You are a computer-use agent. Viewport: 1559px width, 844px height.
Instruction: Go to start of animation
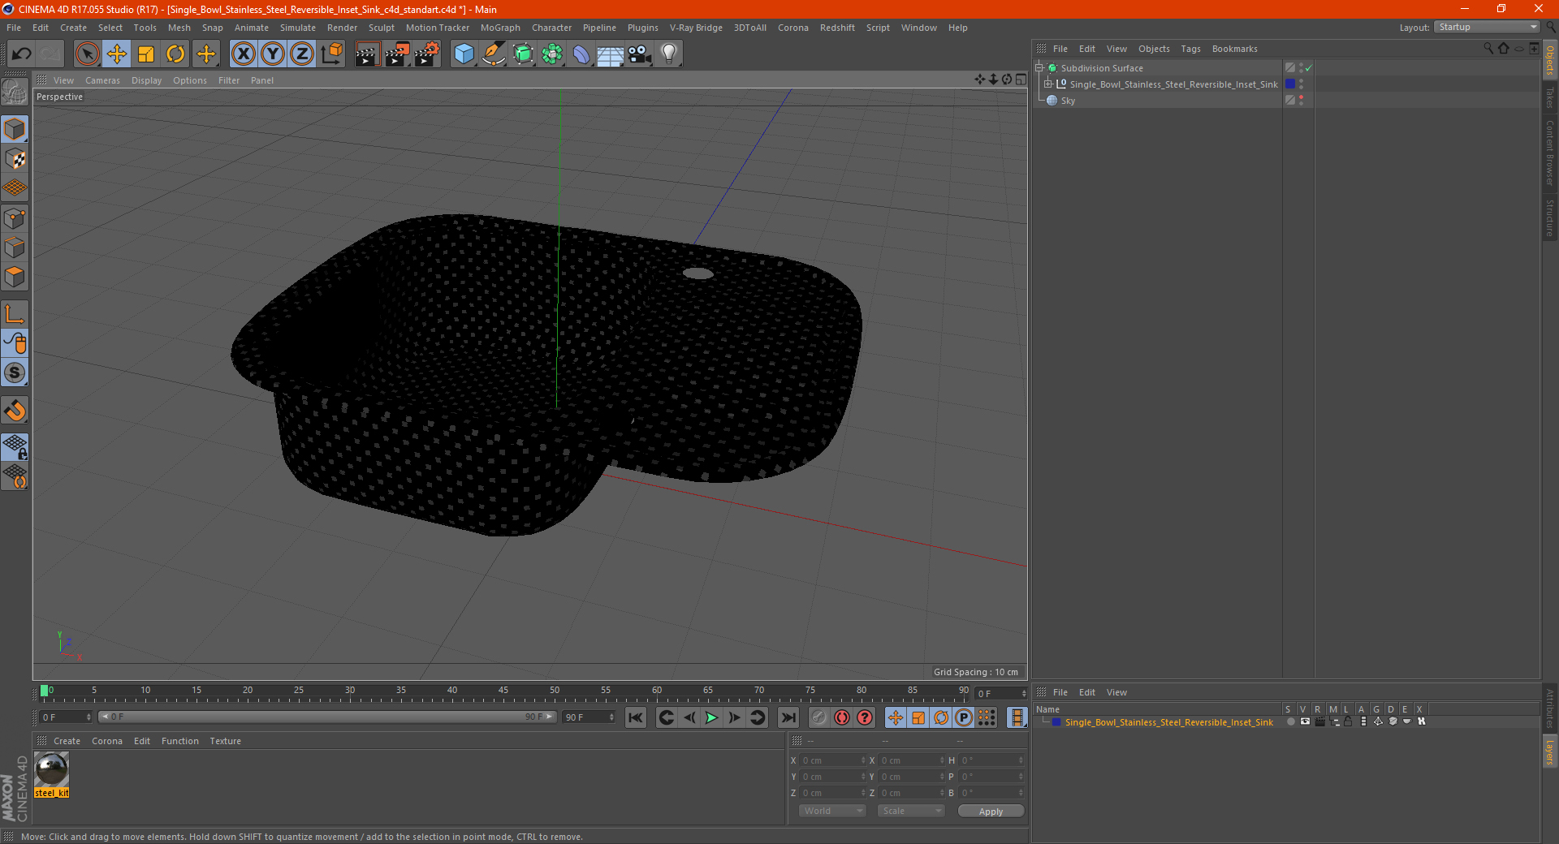click(x=636, y=717)
